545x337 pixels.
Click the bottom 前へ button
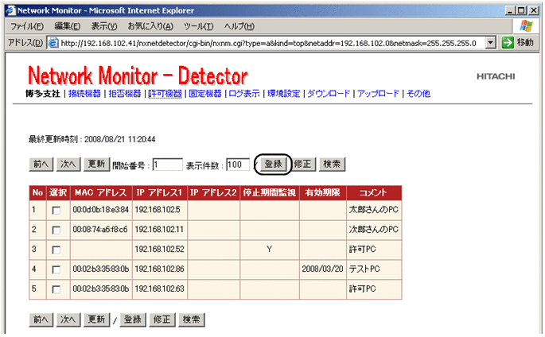(41, 320)
